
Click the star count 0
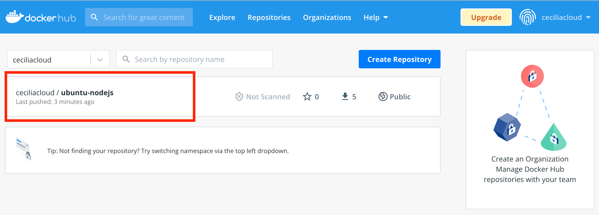(x=317, y=97)
